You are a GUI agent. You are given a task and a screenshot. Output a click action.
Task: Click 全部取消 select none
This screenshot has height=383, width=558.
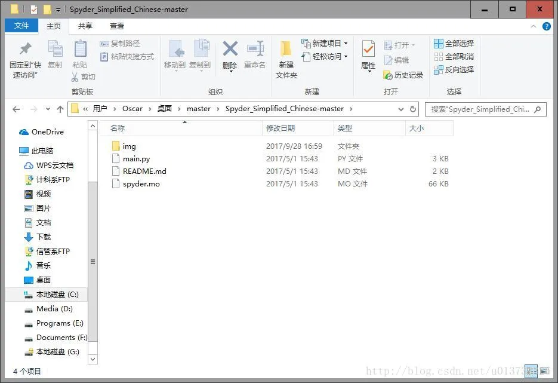454,57
